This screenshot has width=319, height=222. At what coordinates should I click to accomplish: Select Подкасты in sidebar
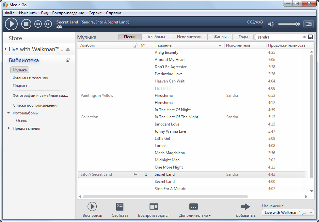coord(22,86)
